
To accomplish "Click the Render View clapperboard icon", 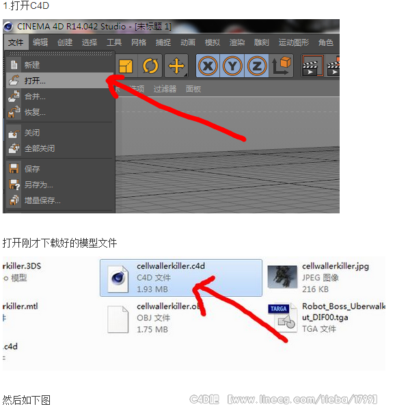I will click(312, 66).
